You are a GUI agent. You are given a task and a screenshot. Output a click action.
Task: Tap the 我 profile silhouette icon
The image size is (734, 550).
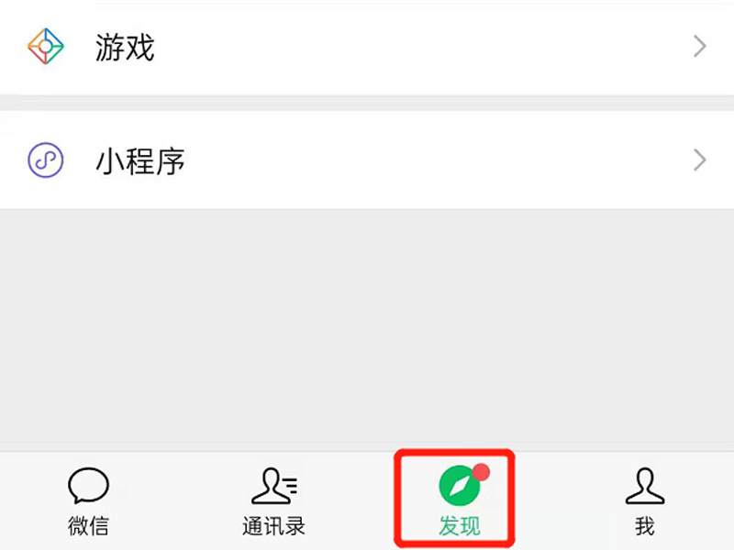point(645,486)
